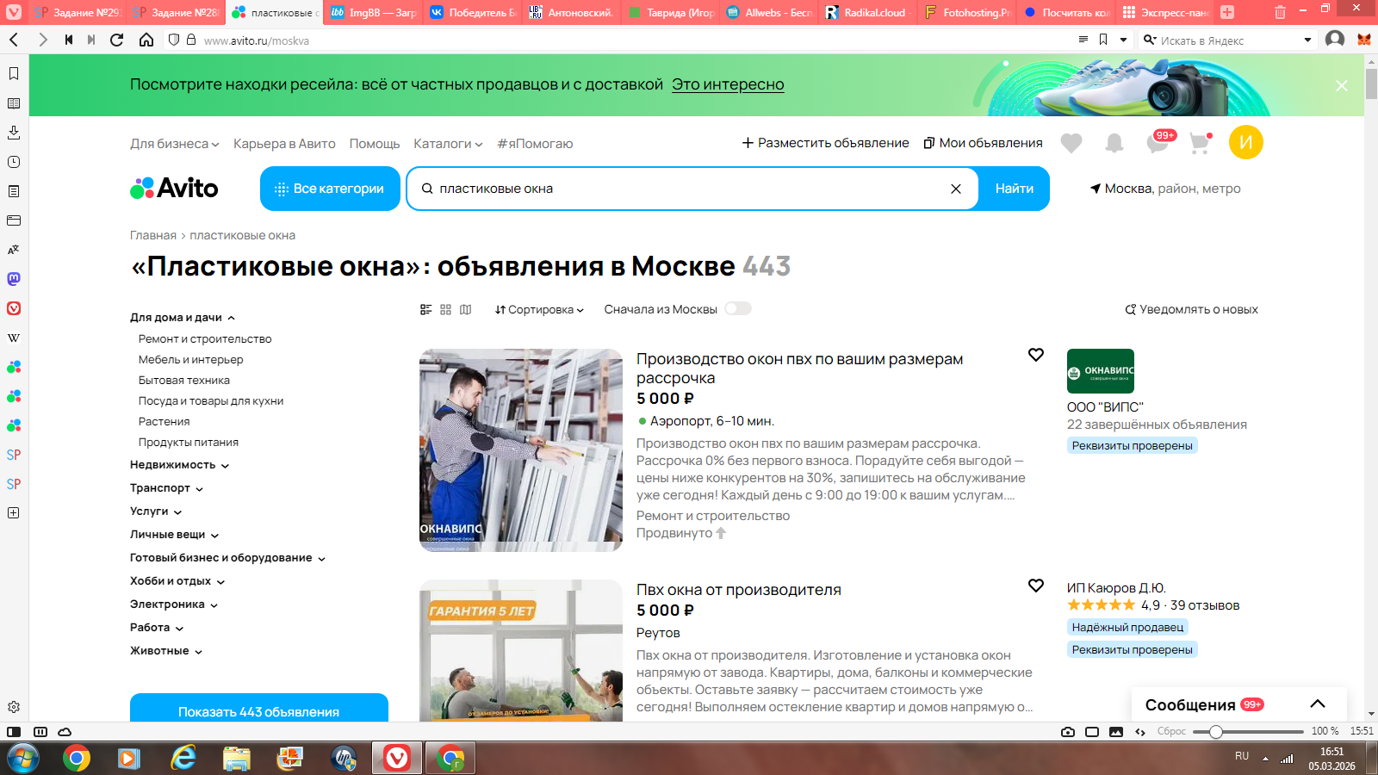Switch to the 'Radikal.cloud' tab

tap(867, 13)
